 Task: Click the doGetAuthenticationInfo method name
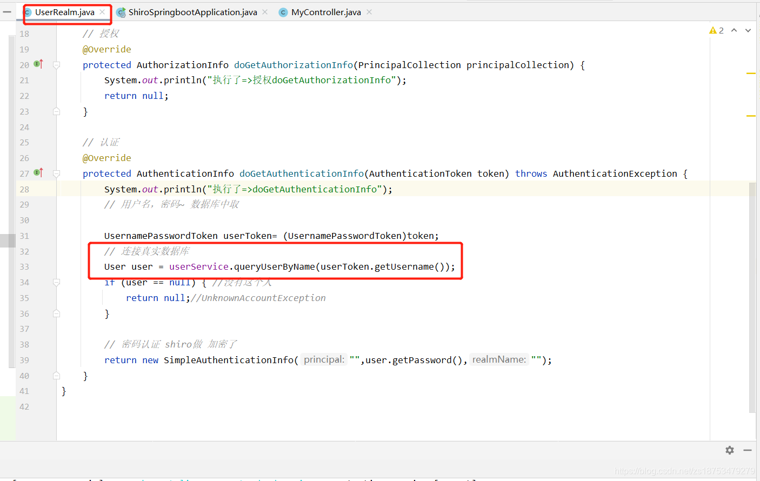coord(302,173)
